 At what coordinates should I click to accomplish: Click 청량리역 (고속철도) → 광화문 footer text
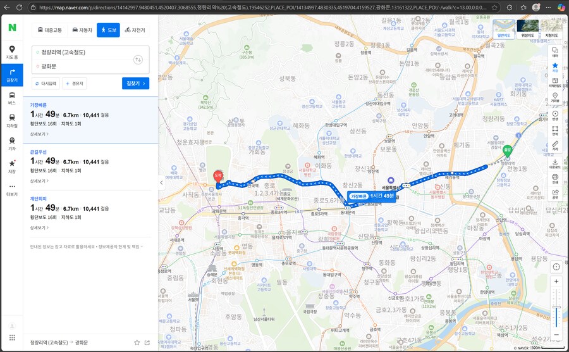59,343
